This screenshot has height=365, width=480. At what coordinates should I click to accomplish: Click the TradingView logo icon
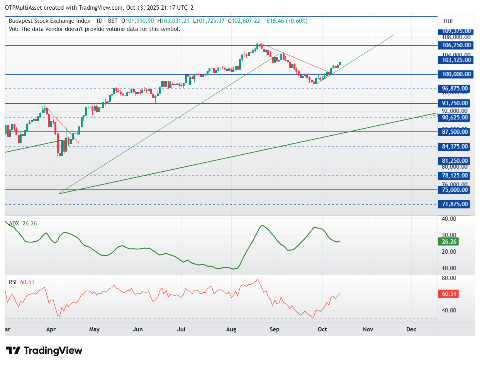[x=14, y=351]
